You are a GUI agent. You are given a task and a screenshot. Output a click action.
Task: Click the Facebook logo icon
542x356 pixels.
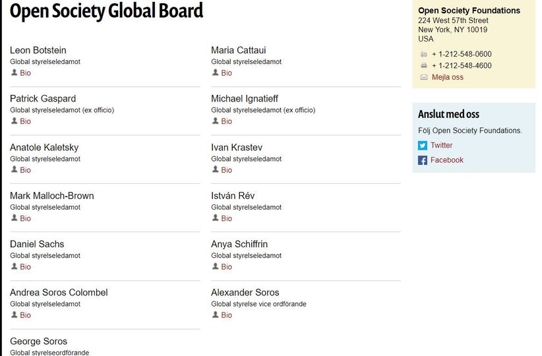423,160
